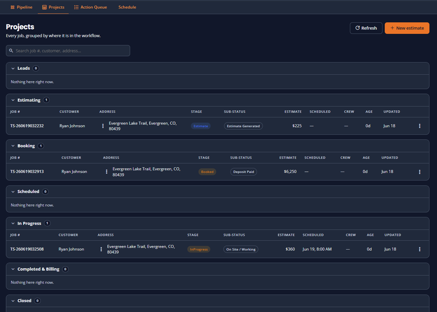This screenshot has width=437, height=312.
Task: Click the $225 estimate amount
Action: click(x=297, y=126)
